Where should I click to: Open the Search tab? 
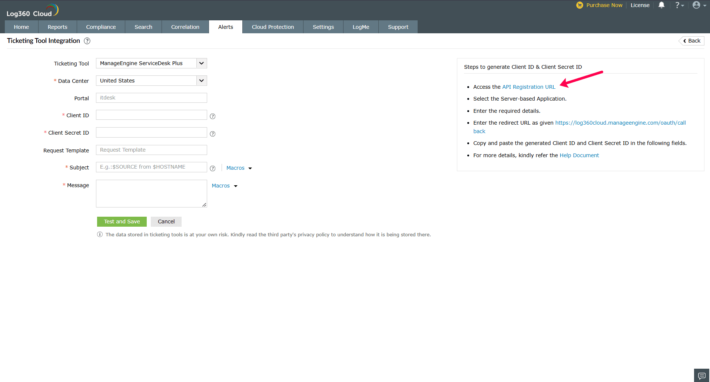143,27
